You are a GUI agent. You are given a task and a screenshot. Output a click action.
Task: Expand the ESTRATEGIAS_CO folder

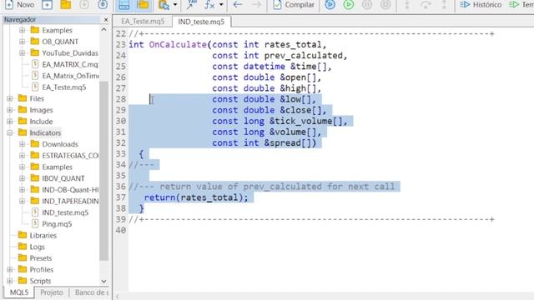tap(23, 156)
